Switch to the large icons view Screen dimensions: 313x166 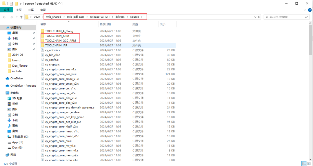[x=309, y=164]
